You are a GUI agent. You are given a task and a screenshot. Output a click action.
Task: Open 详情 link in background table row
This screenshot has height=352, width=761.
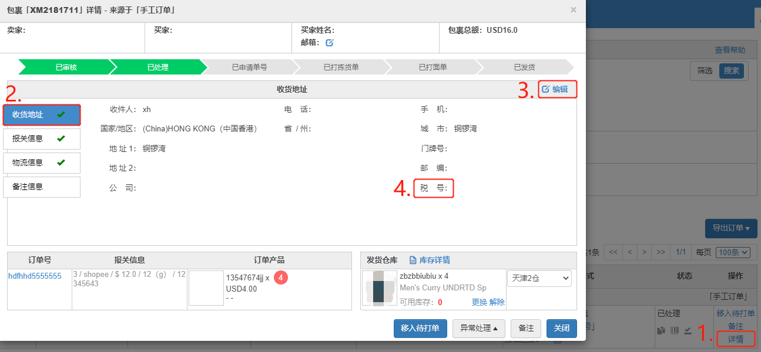[x=736, y=339]
